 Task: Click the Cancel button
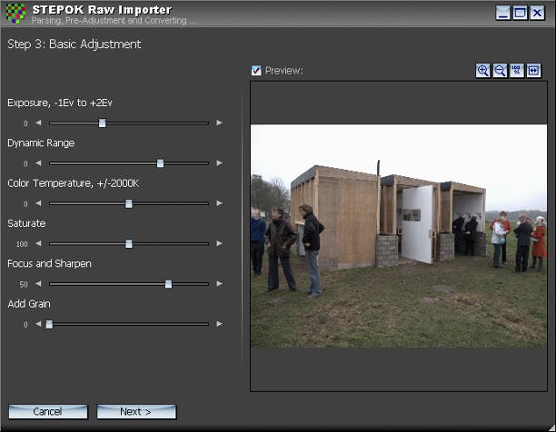48,411
